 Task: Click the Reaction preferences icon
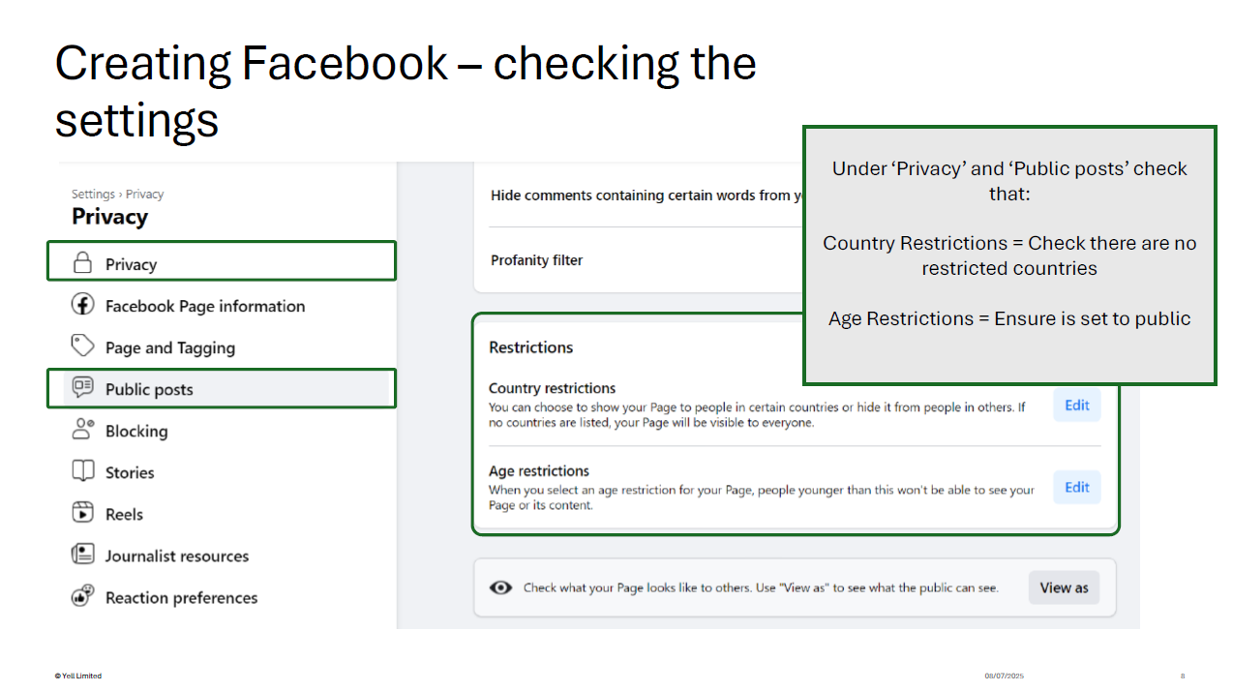83,596
